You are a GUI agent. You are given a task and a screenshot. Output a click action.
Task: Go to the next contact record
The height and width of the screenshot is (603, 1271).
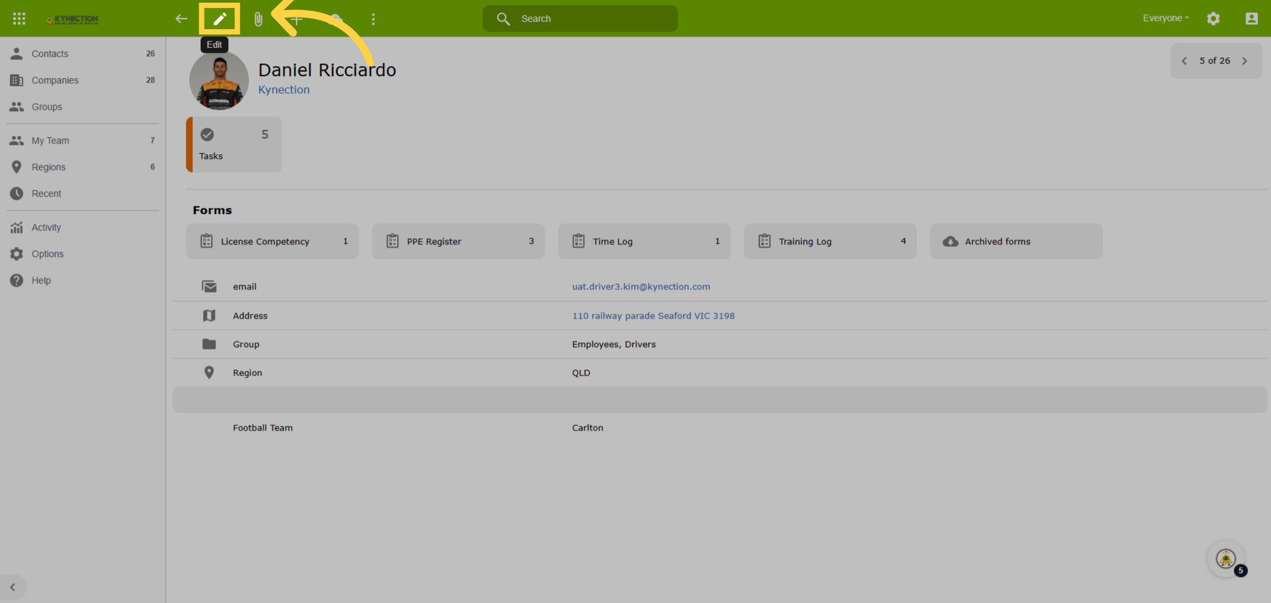(1245, 61)
